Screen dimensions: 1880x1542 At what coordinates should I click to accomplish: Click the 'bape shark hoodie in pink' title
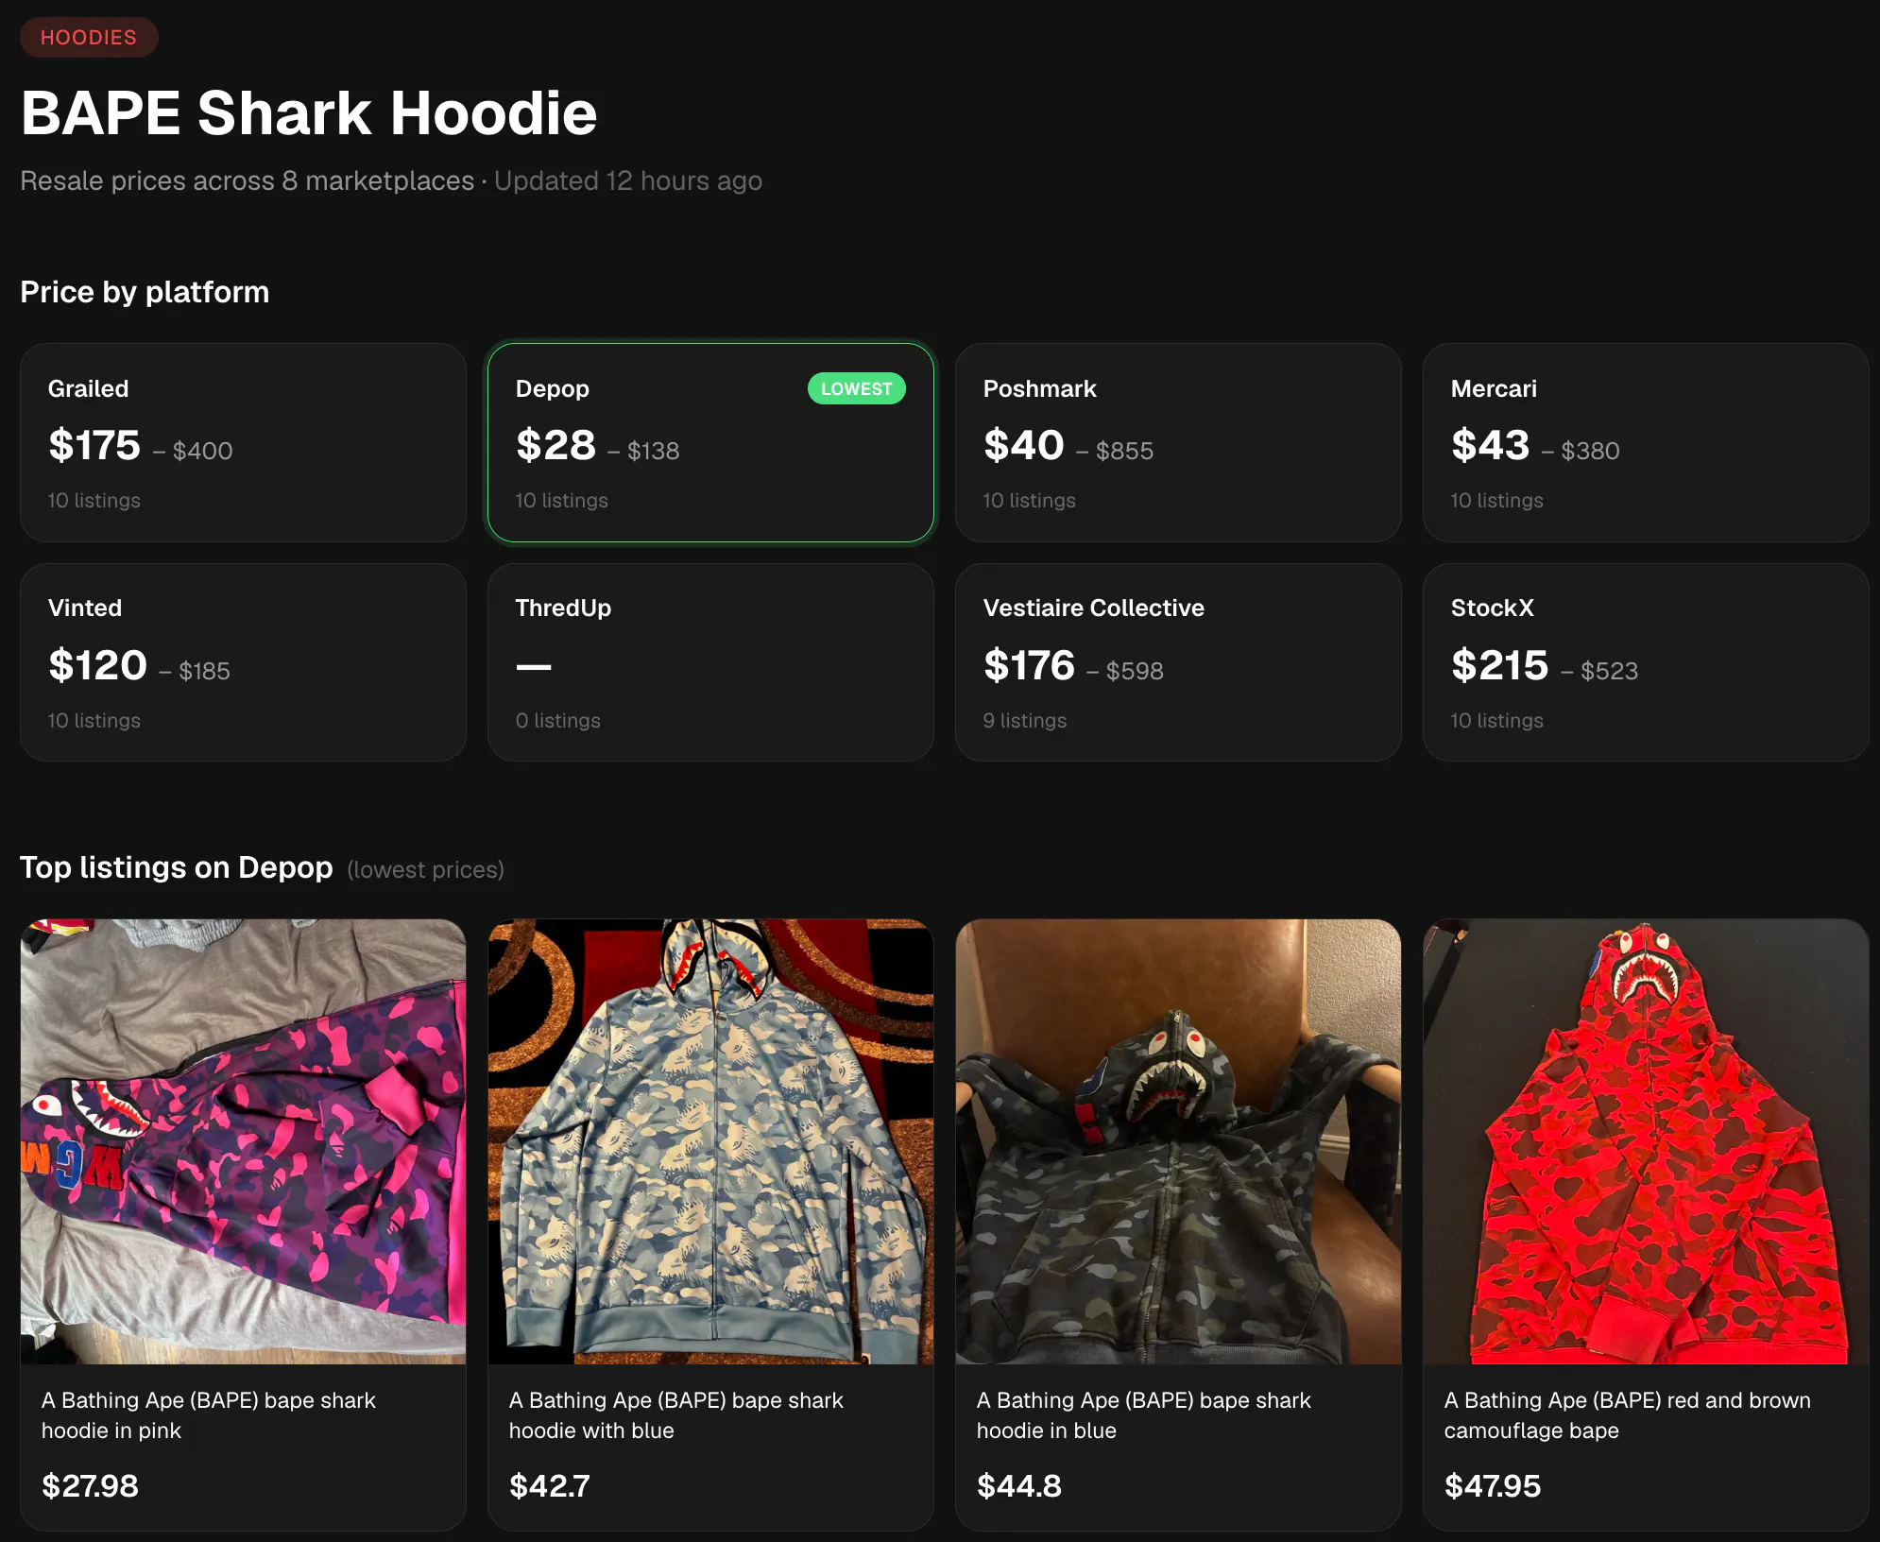tap(209, 1415)
